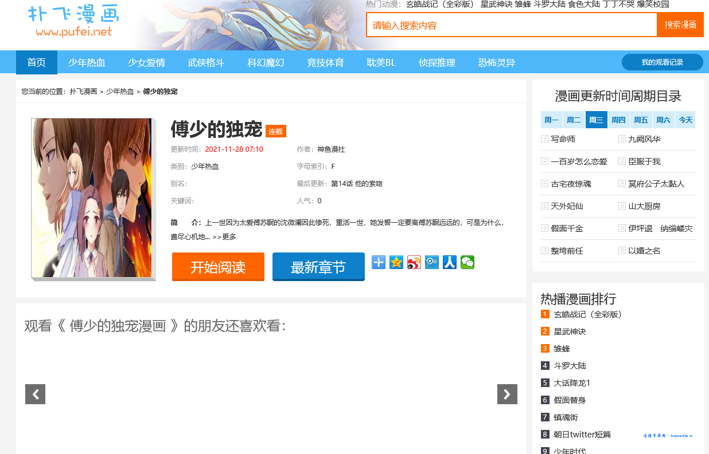Open rank 2 星武神诀 in the ranking
The image size is (709, 454).
570,331
